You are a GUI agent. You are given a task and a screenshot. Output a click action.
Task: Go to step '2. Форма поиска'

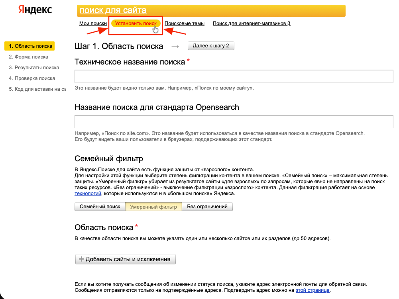[29, 57]
